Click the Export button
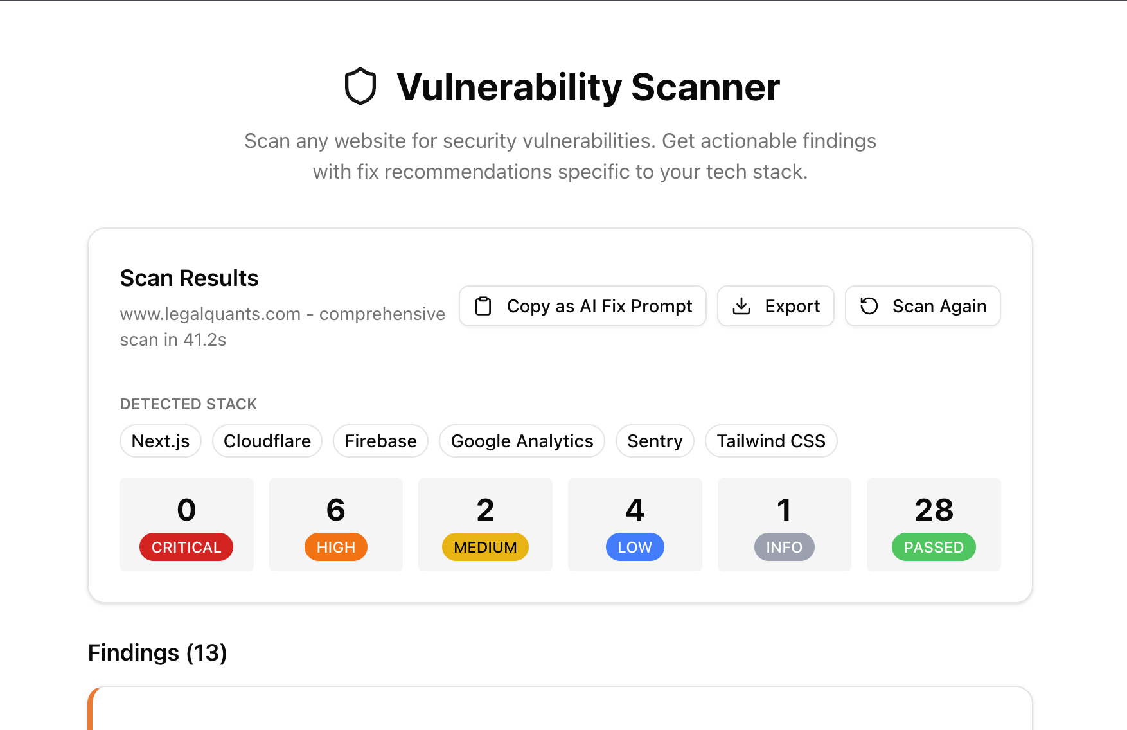The width and height of the screenshot is (1127, 730). (x=776, y=306)
